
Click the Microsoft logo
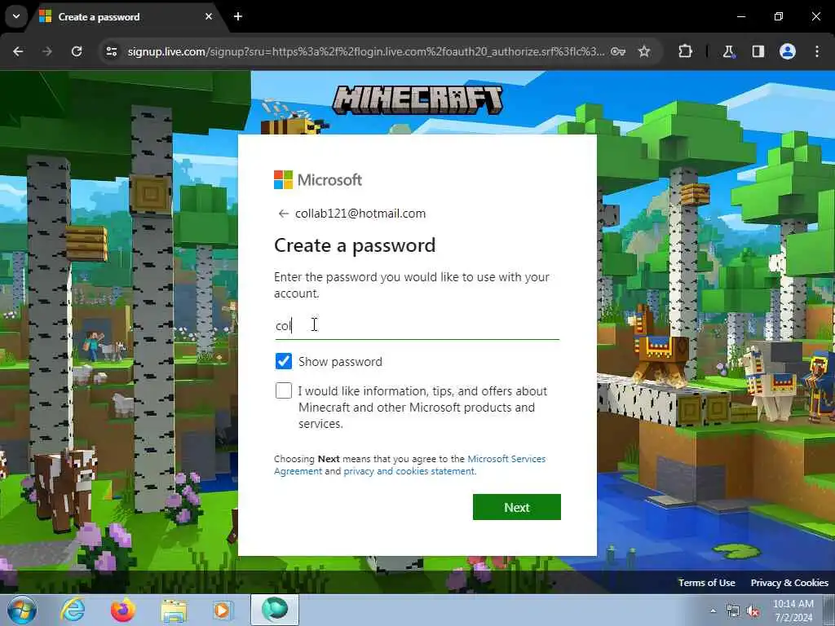pos(318,180)
